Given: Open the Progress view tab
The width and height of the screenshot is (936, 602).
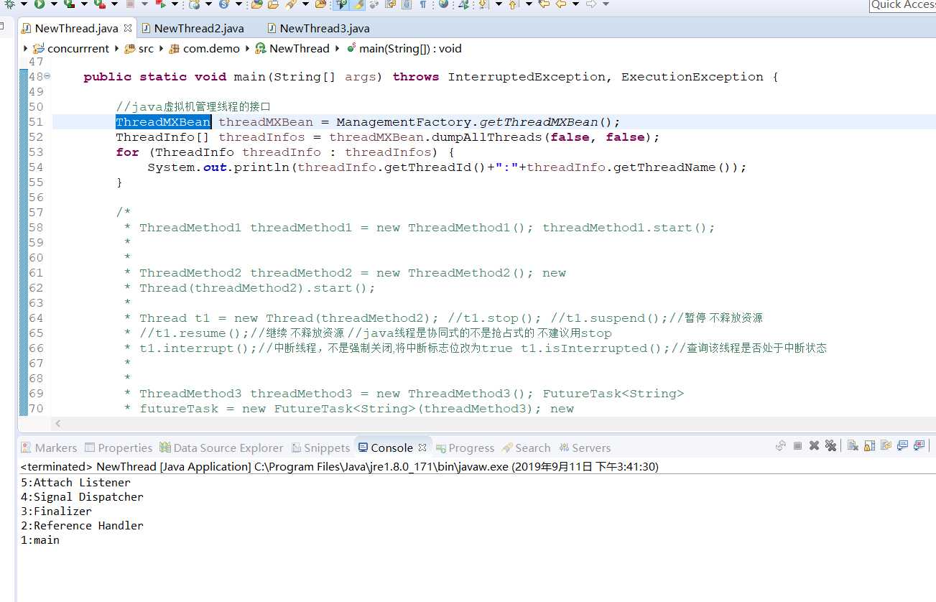Looking at the screenshot, I should (x=465, y=448).
